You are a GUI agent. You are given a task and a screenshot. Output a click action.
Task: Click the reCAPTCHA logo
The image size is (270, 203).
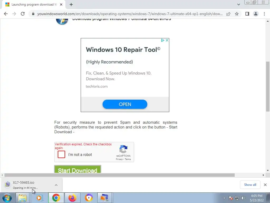(x=123, y=149)
